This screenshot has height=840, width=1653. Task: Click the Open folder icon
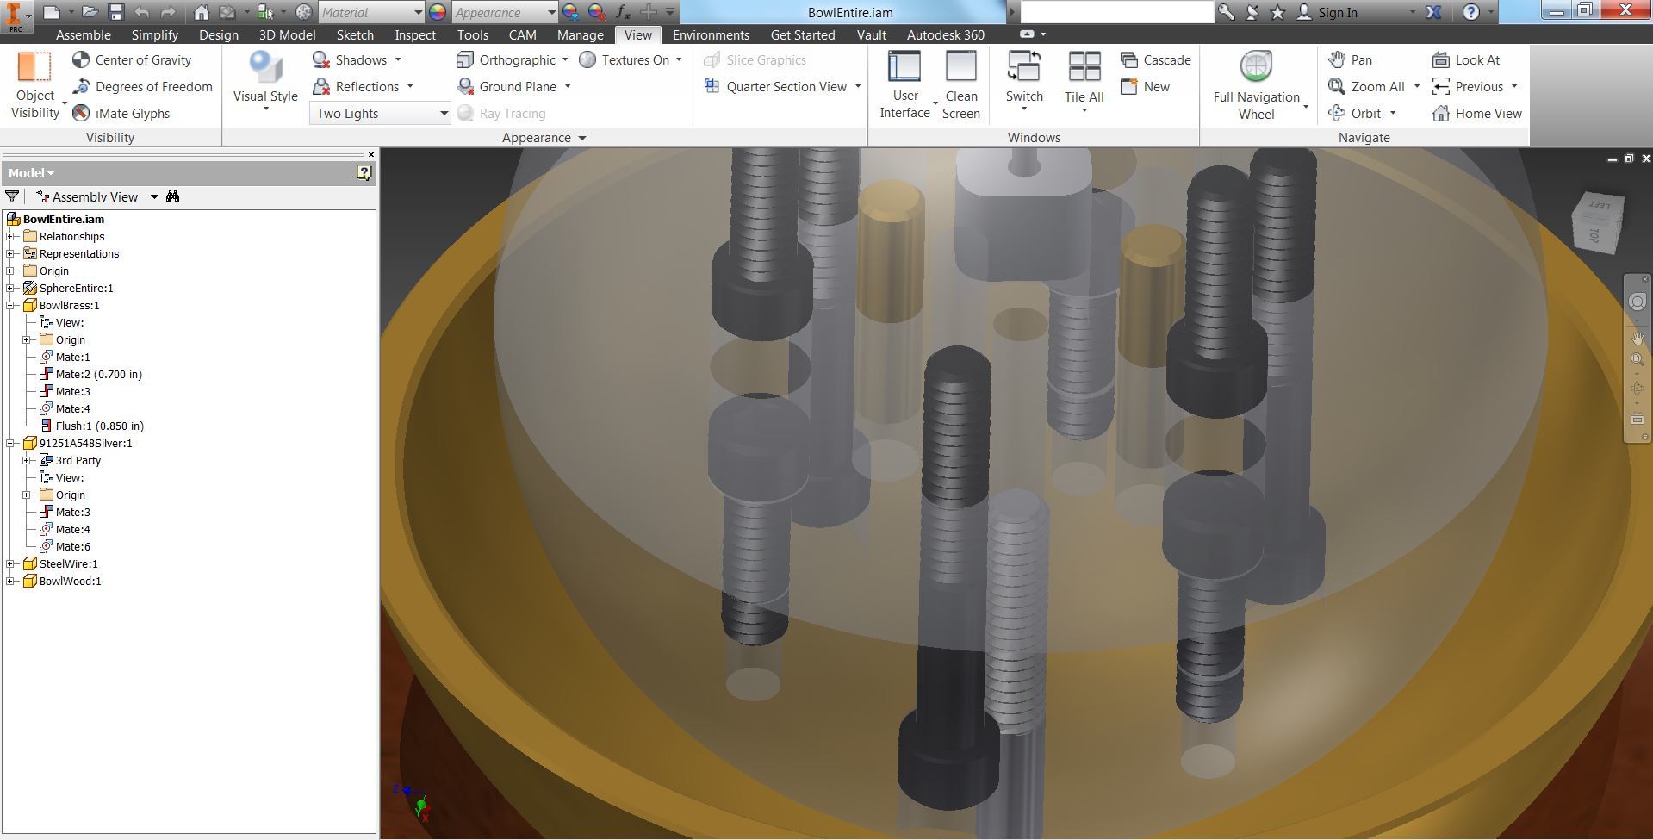point(90,12)
